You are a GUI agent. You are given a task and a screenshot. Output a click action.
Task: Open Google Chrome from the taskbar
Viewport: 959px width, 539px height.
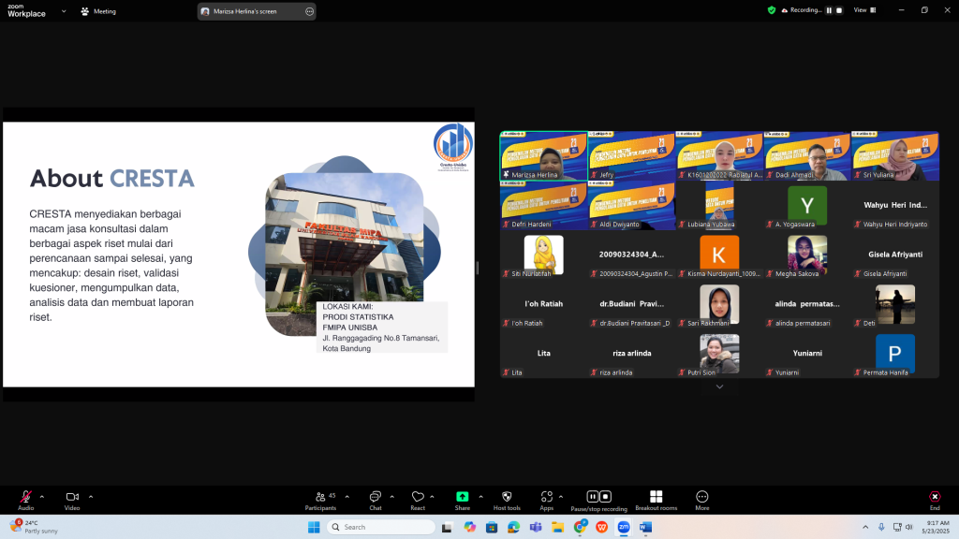coord(580,527)
